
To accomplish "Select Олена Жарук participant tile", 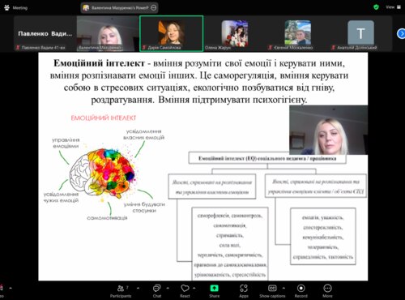I will click(235, 33).
